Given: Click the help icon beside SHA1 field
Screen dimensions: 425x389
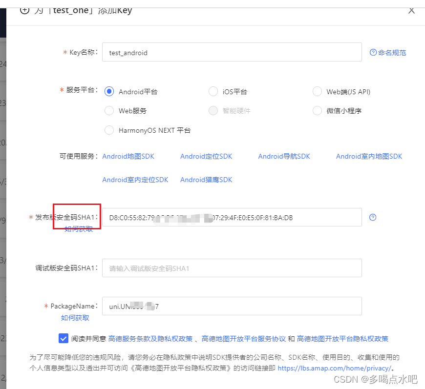Looking at the screenshot, I should (373, 217).
